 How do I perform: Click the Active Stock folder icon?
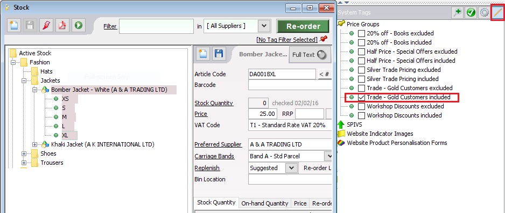13,53
